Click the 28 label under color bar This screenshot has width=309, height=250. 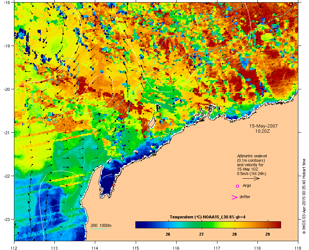pos(234,234)
